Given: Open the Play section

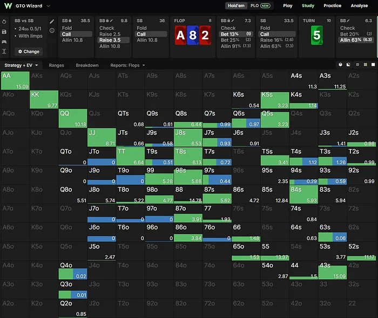Looking at the screenshot, I should 288,5.
